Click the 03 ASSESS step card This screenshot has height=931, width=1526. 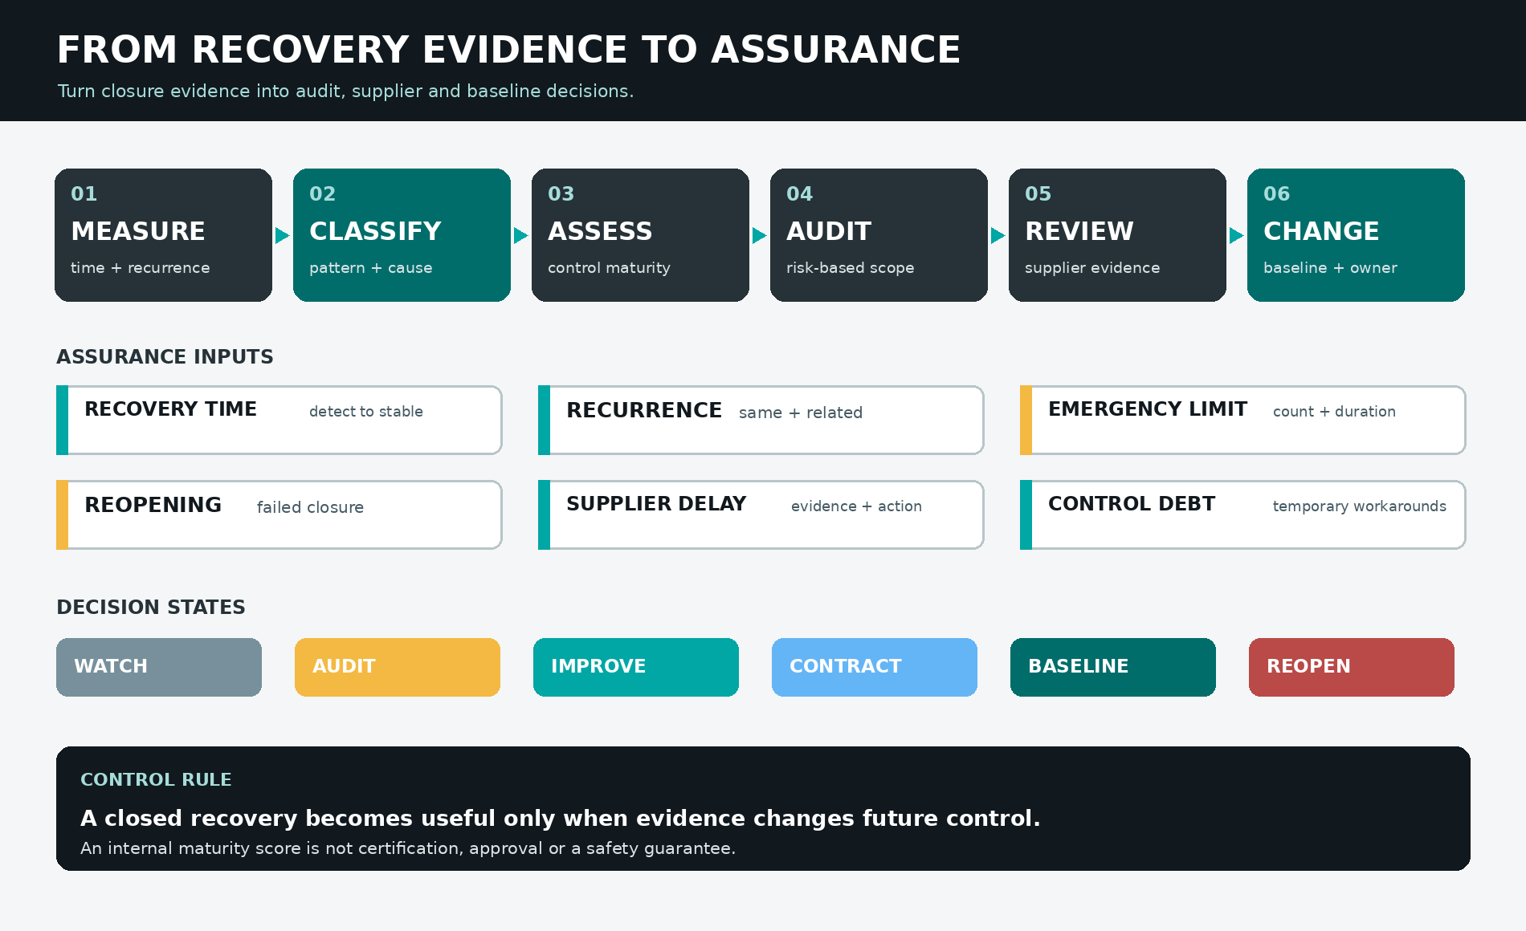pos(640,235)
